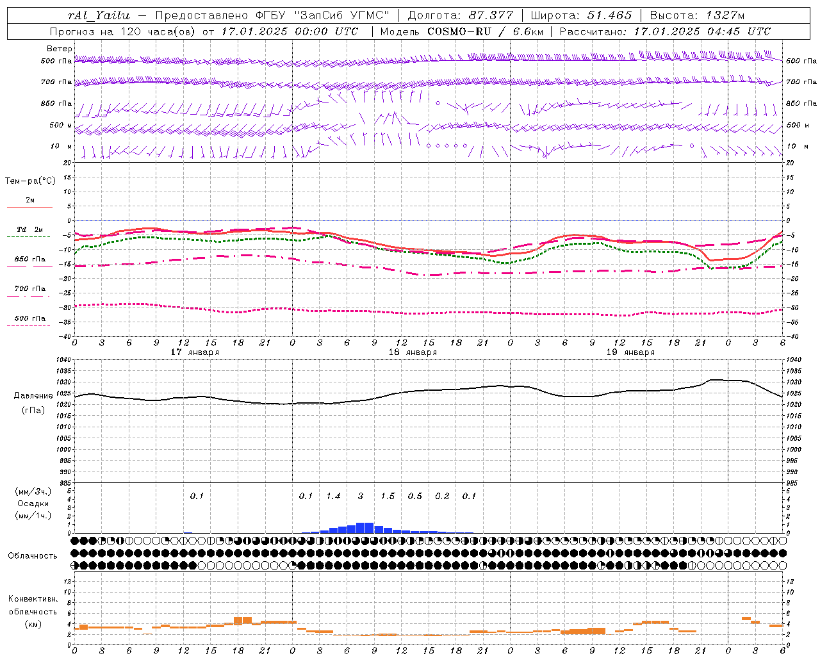Viewport: 820px width, 656px height.
Task: Click the right-side "700 гПа" wind level label
Action: tap(801, 82)
